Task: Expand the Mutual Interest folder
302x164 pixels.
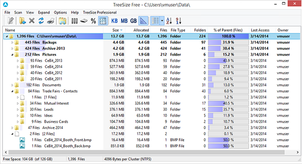Action: (17, 103)
